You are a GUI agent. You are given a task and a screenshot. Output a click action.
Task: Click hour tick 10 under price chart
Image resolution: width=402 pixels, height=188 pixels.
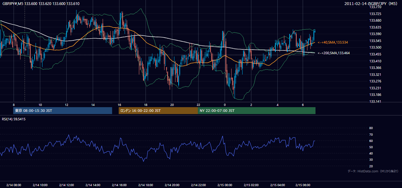point(40,104)
